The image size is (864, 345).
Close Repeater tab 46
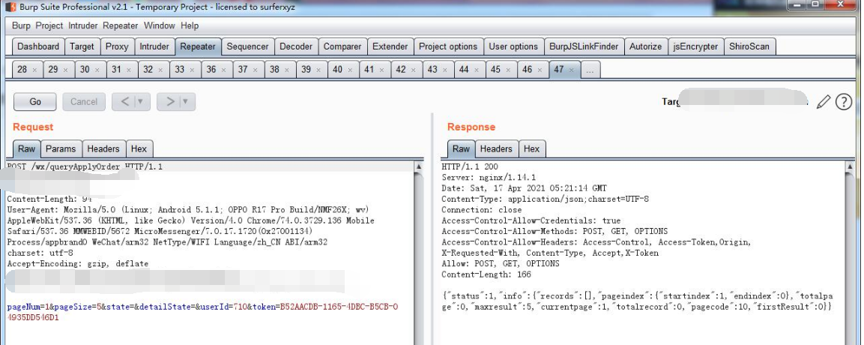click(540, 70)
